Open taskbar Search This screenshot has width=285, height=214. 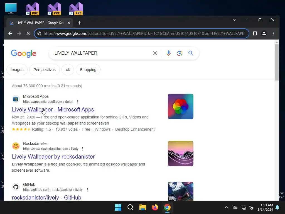click(x=131, y=207)
